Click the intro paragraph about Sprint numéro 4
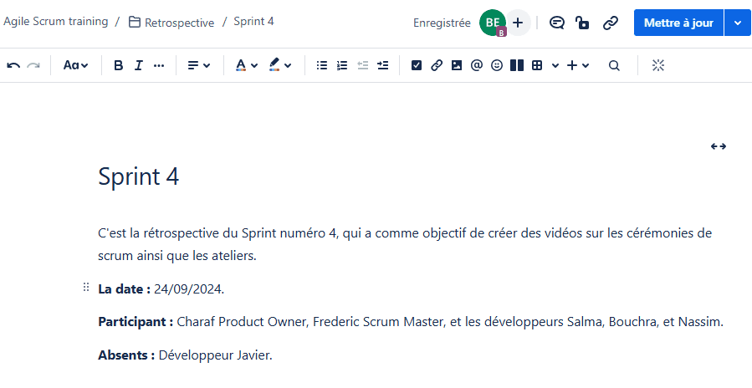 [x=405, y=245]
